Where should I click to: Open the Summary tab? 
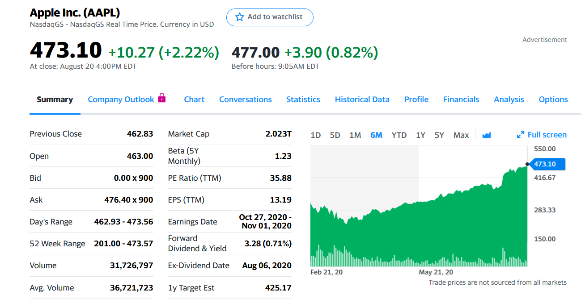pyautogui.click(x=55, y=100)
